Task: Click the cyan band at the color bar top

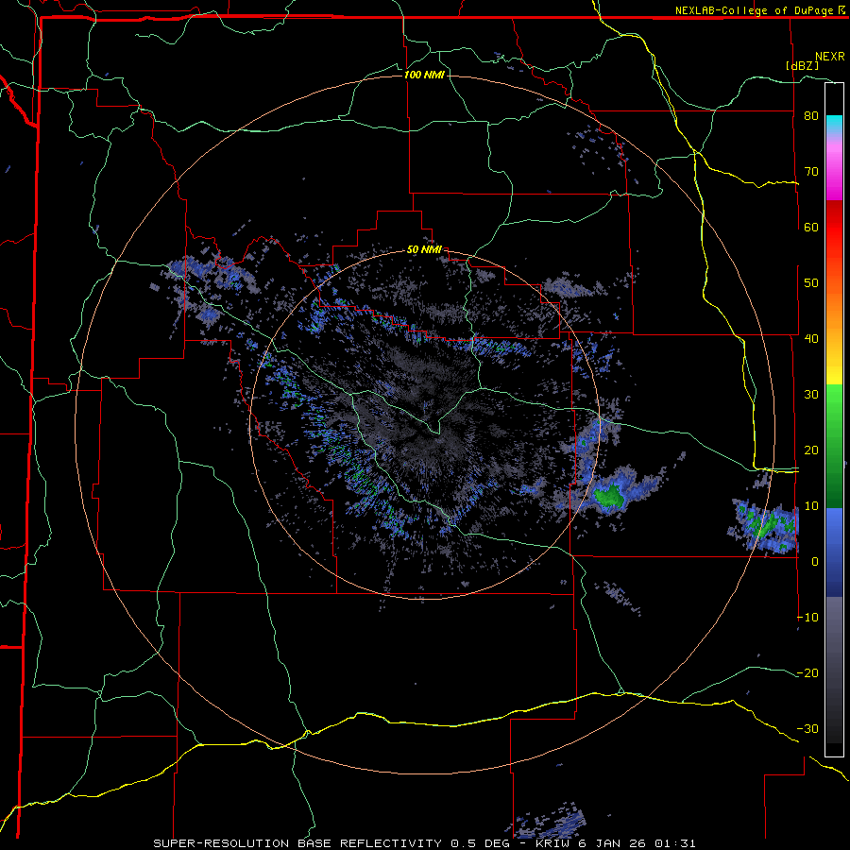Action: [x=834, y=125]
